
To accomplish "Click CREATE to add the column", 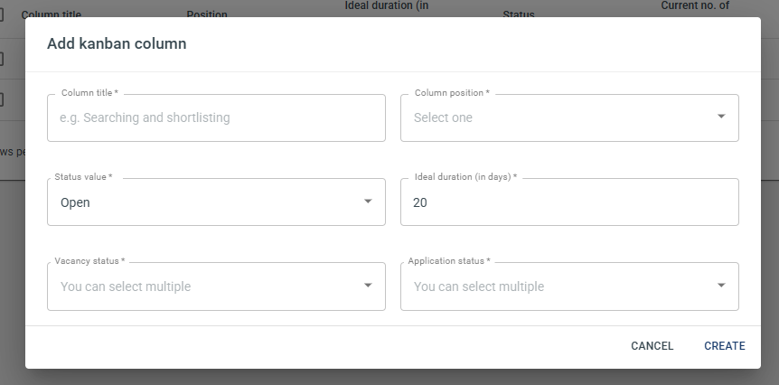I will pyautogui.click(x=725, y=346).
